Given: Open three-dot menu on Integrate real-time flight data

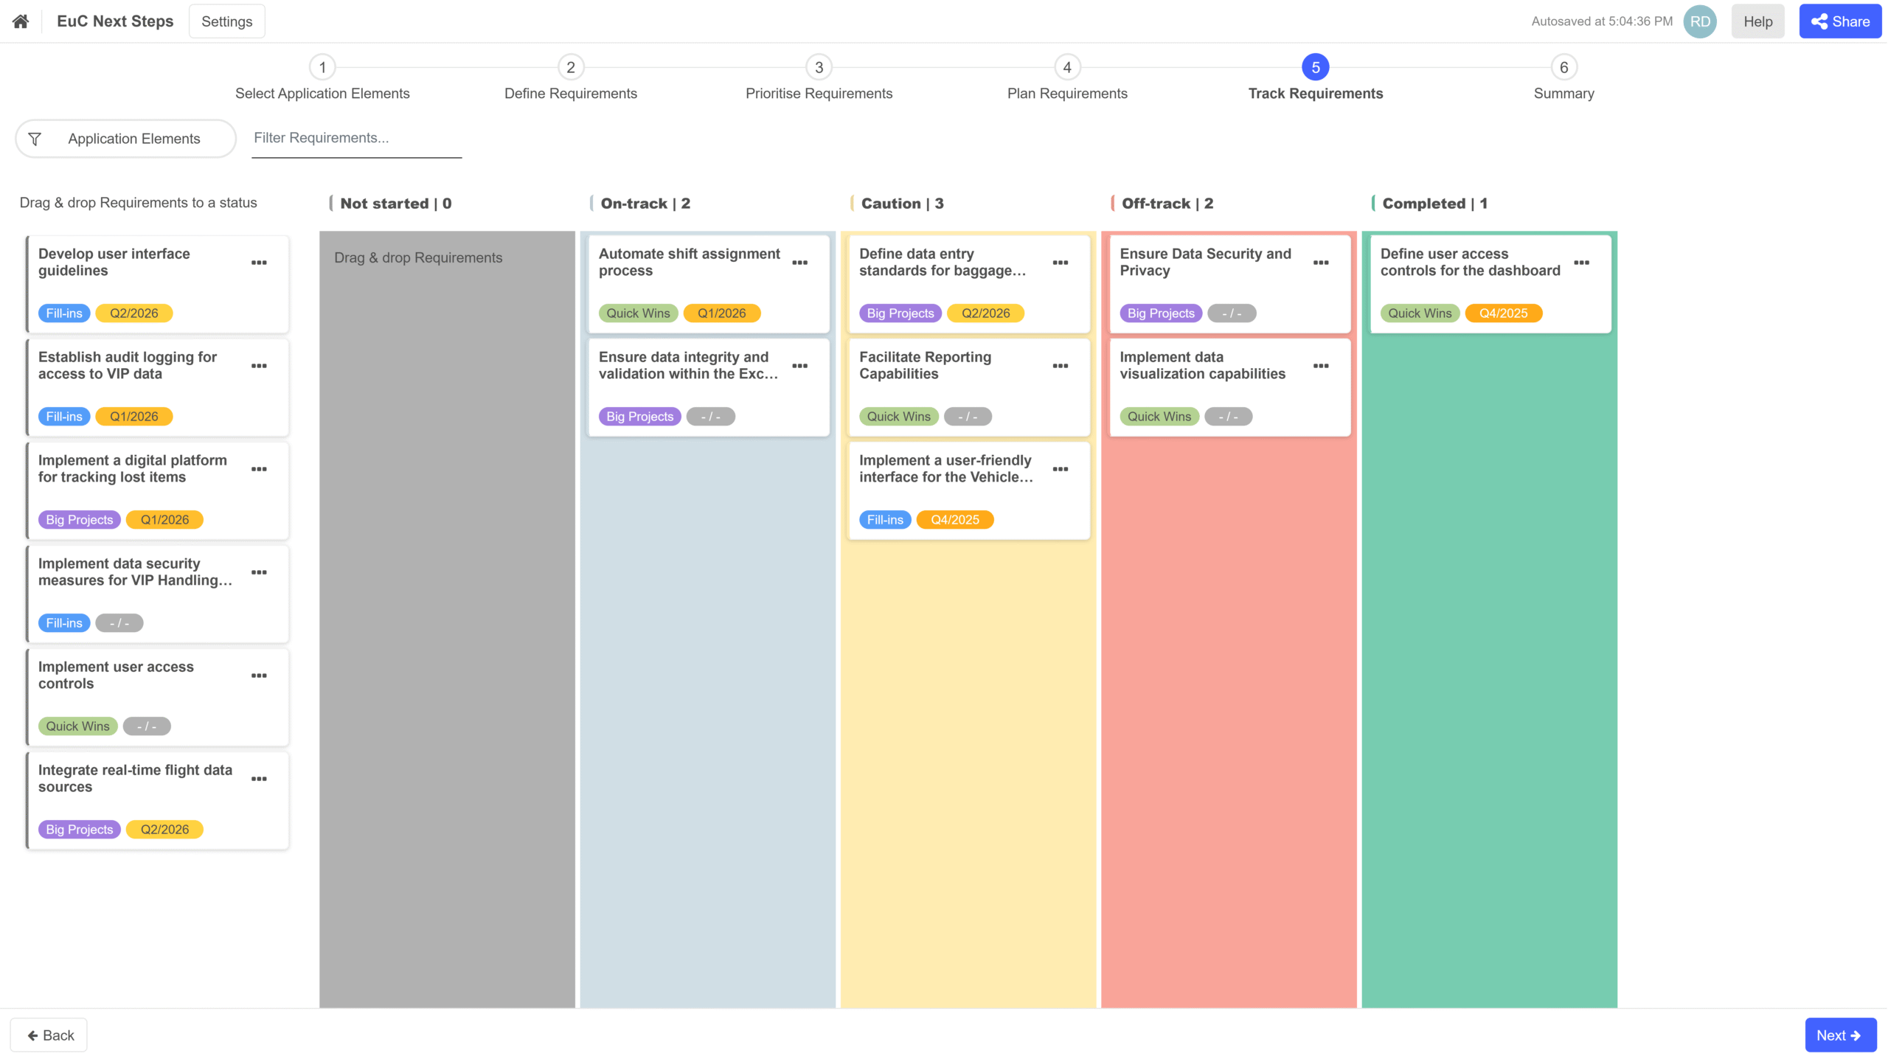Looking at the screenshot, I should tap(259, 779).
